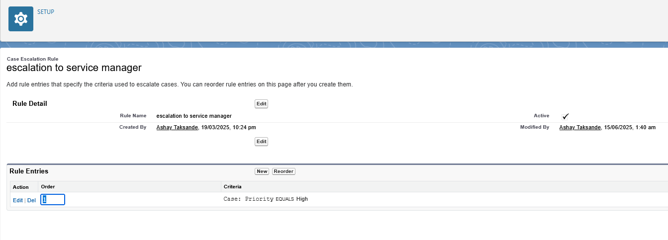Select the 'Case: Priority EQUALS High' criteria text
The height and width of the screenshot is (240, 668).
pyautogui.click(x=266, y=199)
